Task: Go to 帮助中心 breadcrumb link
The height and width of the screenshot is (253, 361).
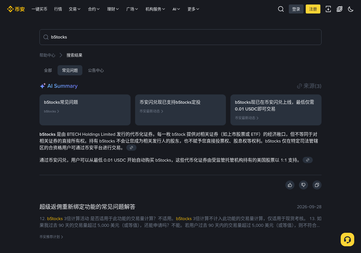Action: click(47, 55)
